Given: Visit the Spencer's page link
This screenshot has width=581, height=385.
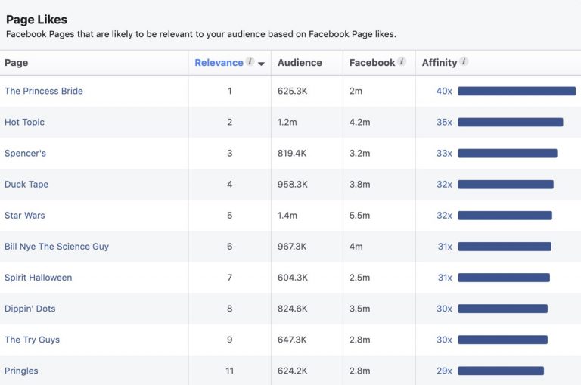Looking at the screenshot, I should point(25,153).
